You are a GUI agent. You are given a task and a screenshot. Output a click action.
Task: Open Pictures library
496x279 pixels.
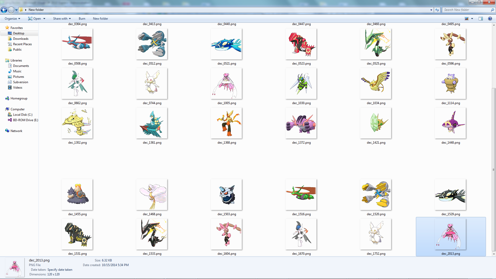pos(18,77)
